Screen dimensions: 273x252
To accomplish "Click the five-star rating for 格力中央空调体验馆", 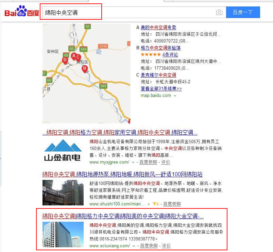I will point(151,54).
